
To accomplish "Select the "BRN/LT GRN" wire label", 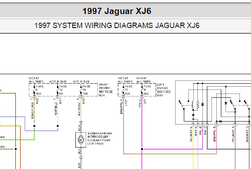I will (x=32, y=110).
